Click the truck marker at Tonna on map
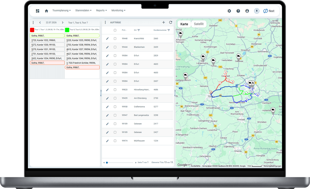The width and height of the screenshot is (310, 189). (x=213, y=61)
